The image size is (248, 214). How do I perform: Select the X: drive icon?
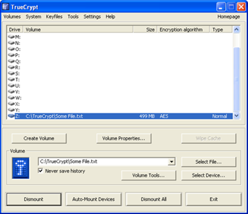[x=11, y=104]
